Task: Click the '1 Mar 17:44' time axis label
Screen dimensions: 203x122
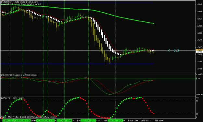Action: [133, 121]
